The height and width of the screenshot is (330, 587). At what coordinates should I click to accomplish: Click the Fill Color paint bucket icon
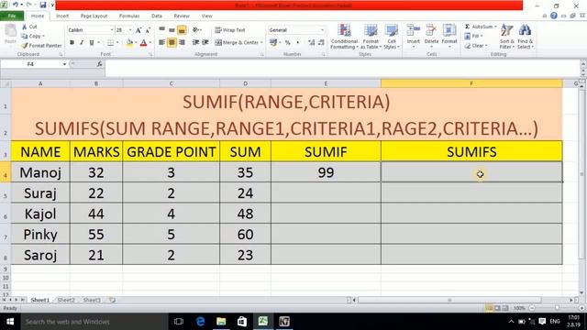pyautogui.click(x=129, y=43)
